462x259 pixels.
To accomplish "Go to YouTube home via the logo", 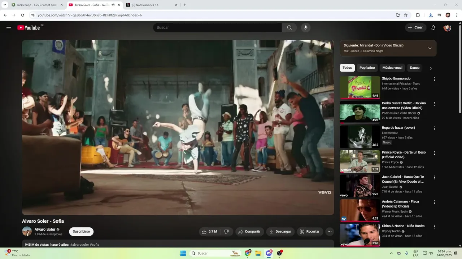I will [29, 28].
